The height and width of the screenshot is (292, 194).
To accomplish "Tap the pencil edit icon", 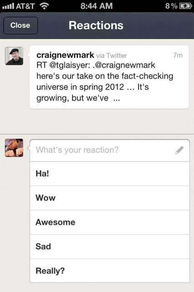I will tap(179, 150).
